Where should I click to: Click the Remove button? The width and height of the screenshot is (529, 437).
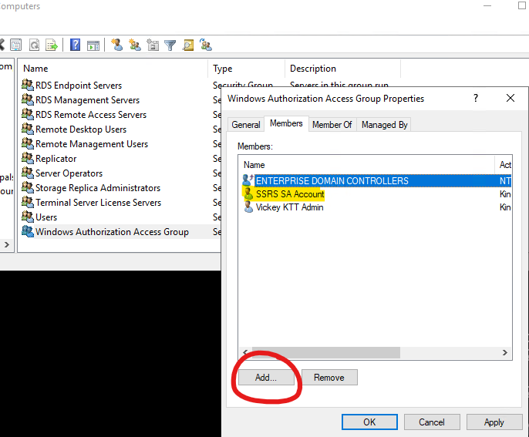coord(329,378)
